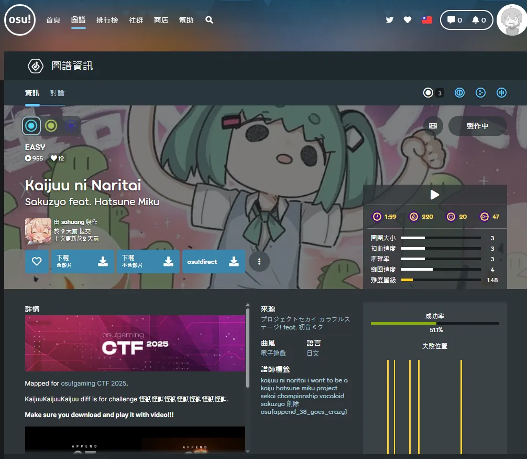This screenshot has width=527, height=459.
Task: Open your profile avatar menu
Action: click(x=511, y=20)
